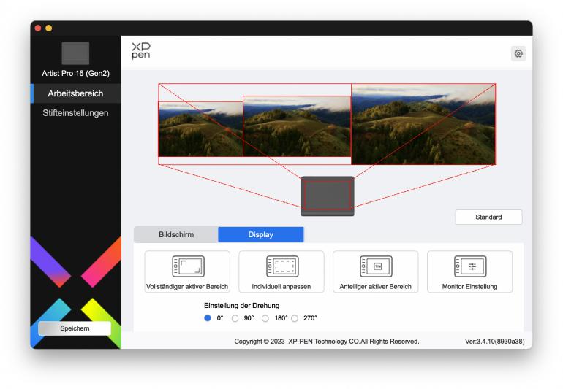
Task: Open settings via the gear icon
Action: pos(518,53)
